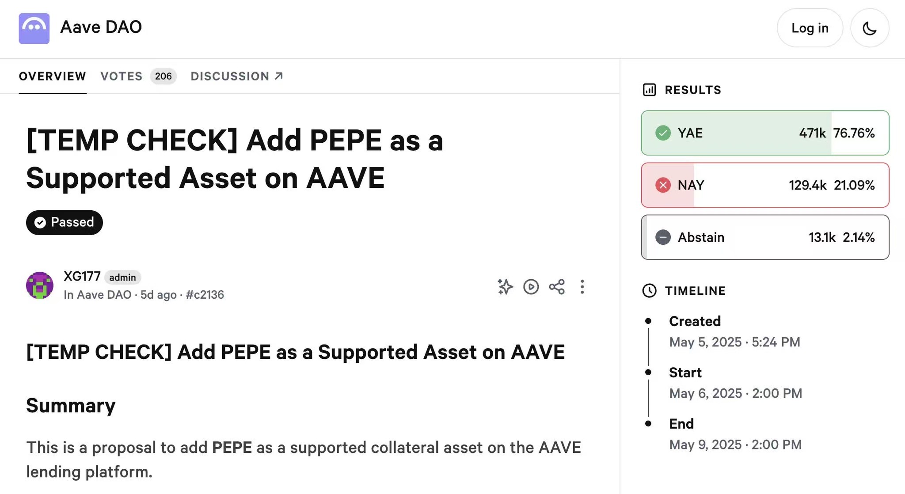
Task: Click the XG177 author name
Action: point(82,277)
